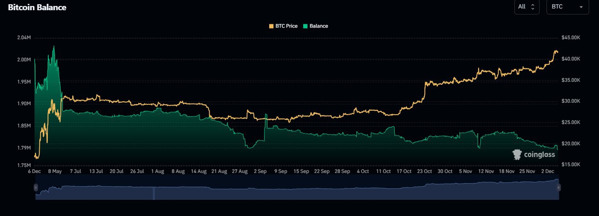
Task: Click the left range slider handle
Action: 36,187
